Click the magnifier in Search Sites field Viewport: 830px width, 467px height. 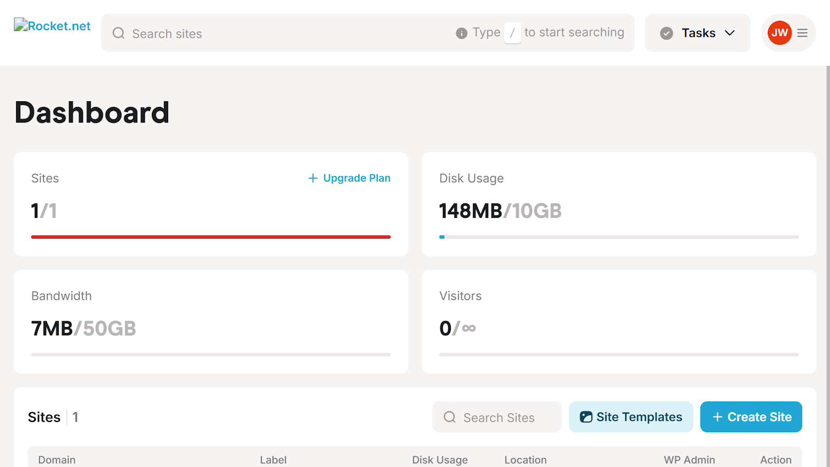coord(450,417)
